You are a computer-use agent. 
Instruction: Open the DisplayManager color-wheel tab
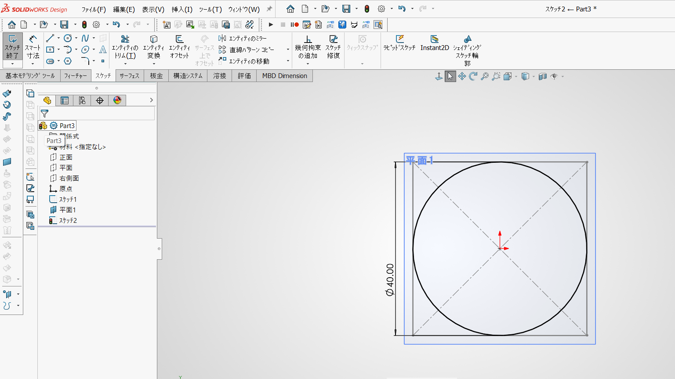[x=117, y=100]
